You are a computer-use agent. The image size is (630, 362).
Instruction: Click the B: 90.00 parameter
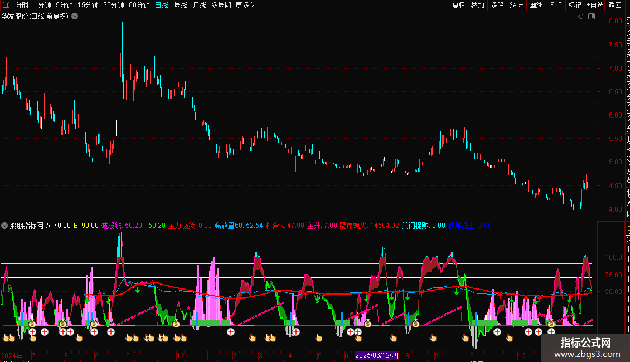click(x=86, y=226)
